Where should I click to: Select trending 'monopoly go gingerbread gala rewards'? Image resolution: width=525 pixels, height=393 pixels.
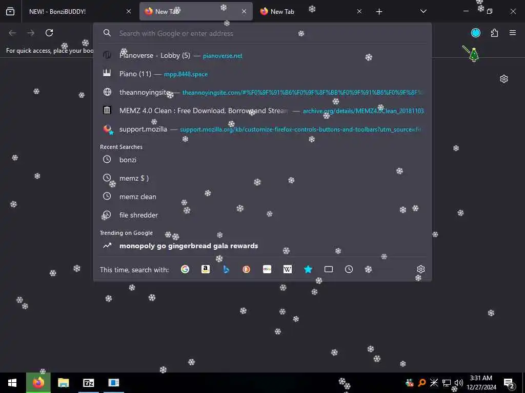[262, 246]
